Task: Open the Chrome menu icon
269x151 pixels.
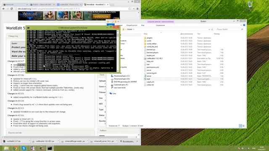Action: (137, 8)
